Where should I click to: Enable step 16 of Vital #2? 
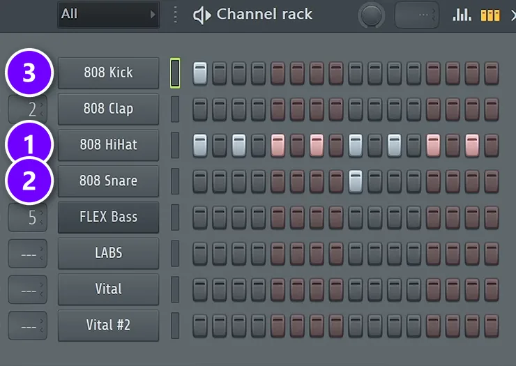(x=492, y=326)
